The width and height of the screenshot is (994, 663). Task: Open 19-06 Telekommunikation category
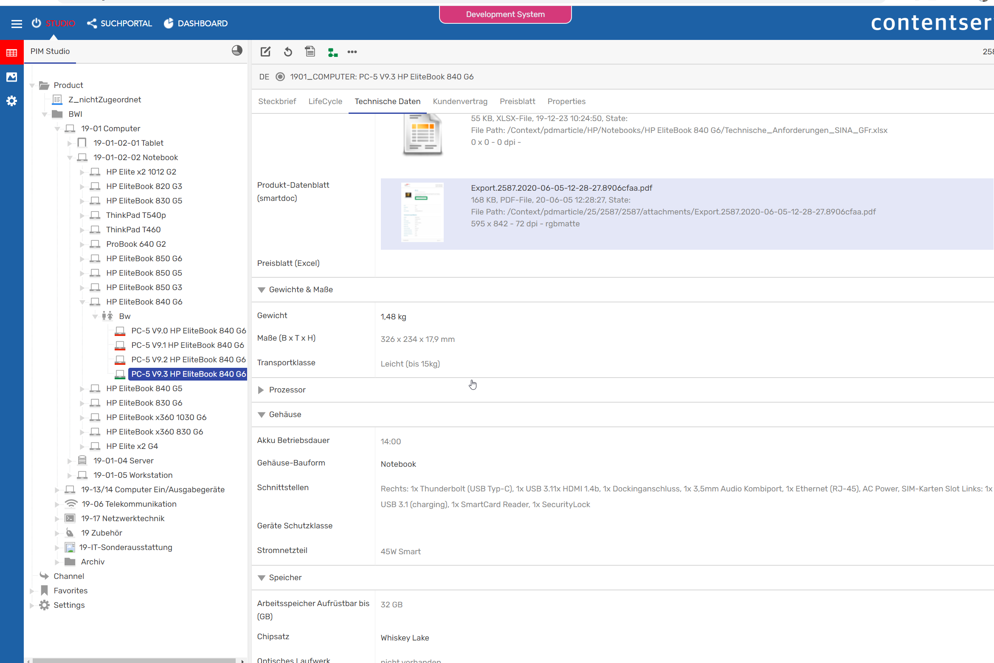(129, 504)
